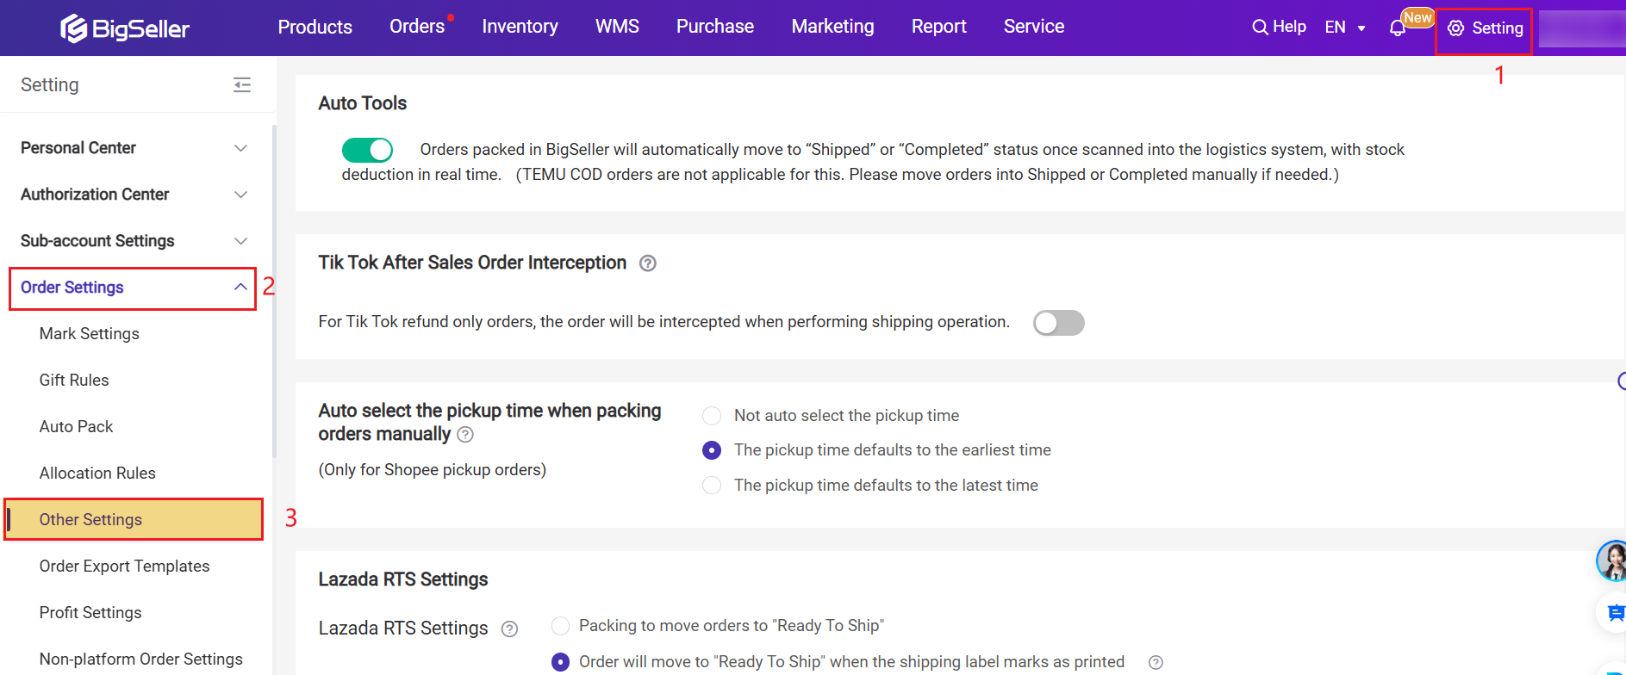Viewport: 1626px width, 675px height.
Task: Click the Setting gear icon
Action: pyautogui.click(x=1455, y=28)
